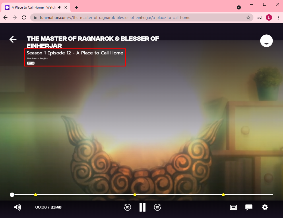Pause the video playback
The width and height of the screenshot is (283, 218).
[x=142, y=207]
